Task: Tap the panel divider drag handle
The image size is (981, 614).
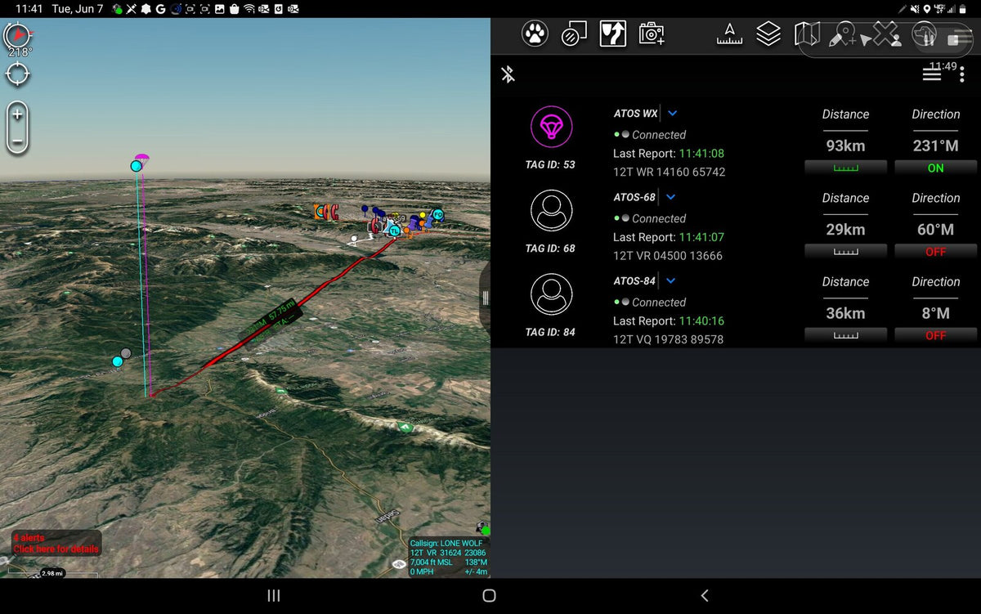Action: [x=485, y=298]
